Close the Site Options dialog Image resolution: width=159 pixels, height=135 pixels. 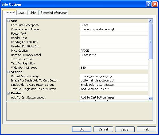click(155, 4)
